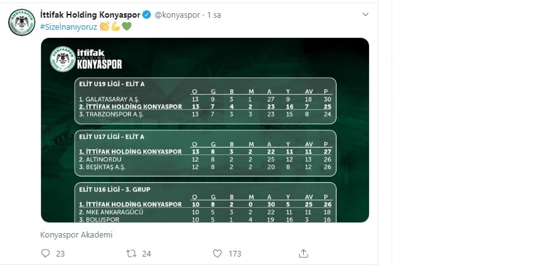Image resolution: width=556 pixels, height=266 pixels.
Task: Click the reply count 23
Action: click(x=61, y=253)
